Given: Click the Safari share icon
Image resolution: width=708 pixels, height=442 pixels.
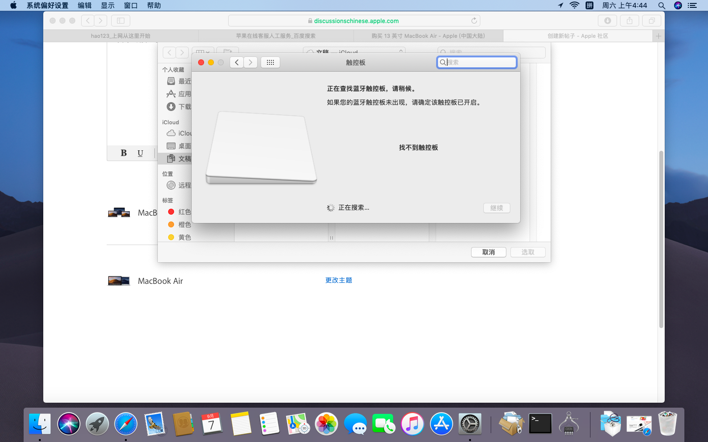Looking at the screenshot, I should pyautogui.click(x=629, y=21).
